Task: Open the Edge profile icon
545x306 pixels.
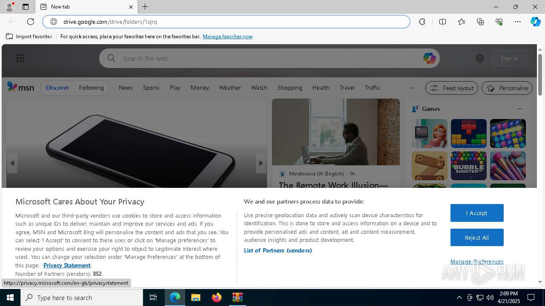Action: pos(9,7)
